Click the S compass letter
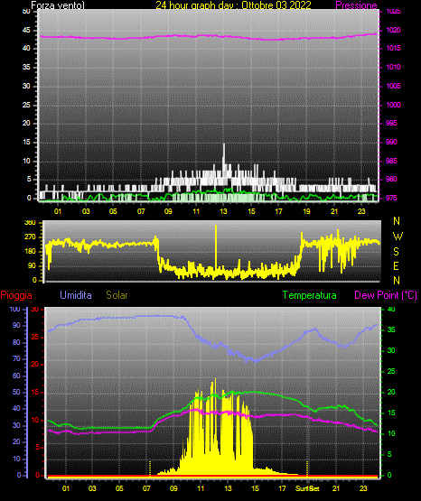 pyautogui.click(x=396, y=252)
